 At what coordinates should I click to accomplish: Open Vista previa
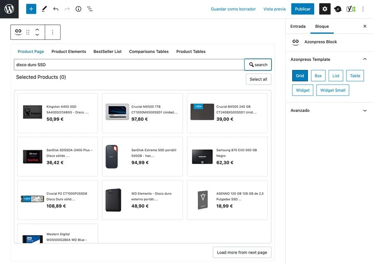click(x=274, y=9)
